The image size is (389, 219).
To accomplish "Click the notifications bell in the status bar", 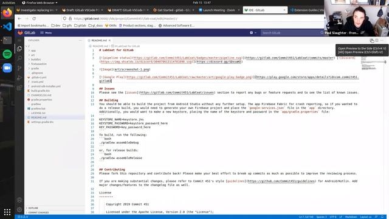I will click(382, 217).
